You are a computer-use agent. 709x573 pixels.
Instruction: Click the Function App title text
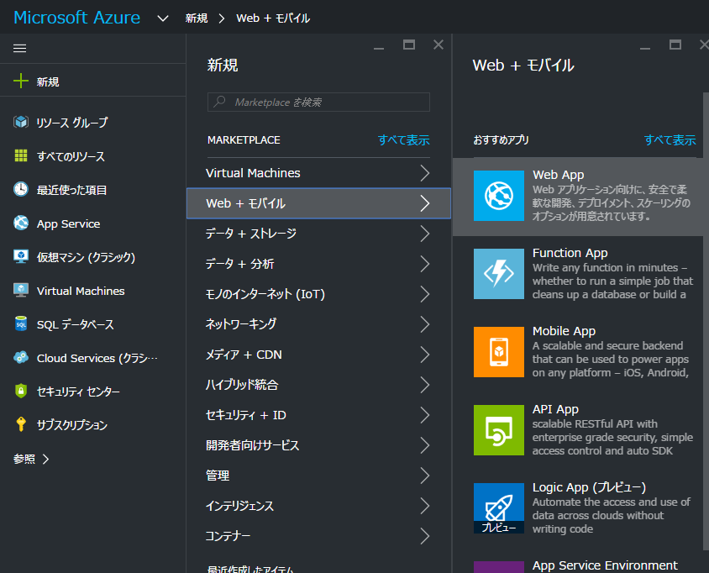(x=570, y=253)
